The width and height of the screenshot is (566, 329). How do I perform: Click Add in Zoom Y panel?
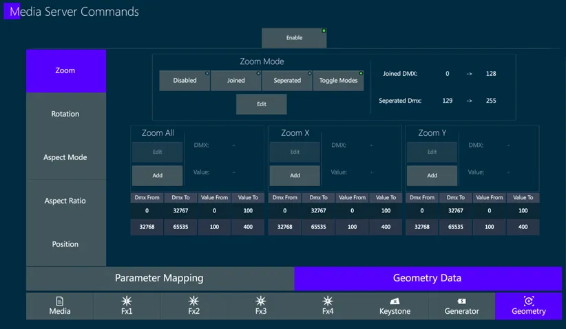point(432,176)
